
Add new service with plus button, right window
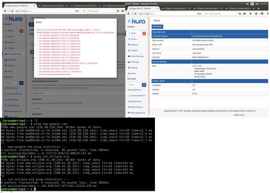tap(144, 85)
